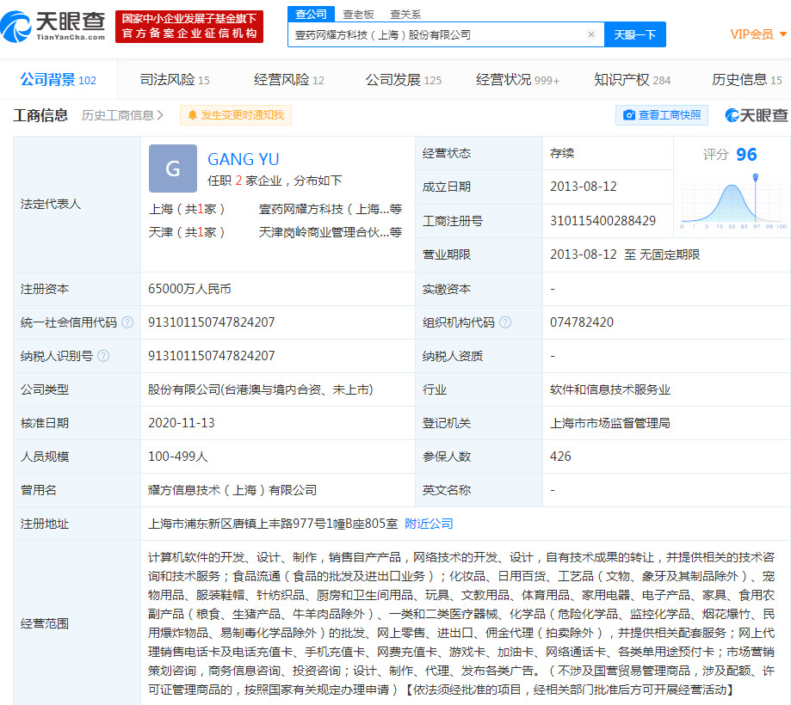Screen dimensions: 791x705
Task: Click the 经营状态 value 存续
Action: point(562,153)
